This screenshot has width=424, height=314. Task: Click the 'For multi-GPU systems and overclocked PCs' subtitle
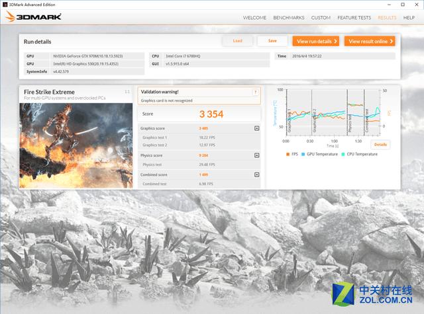pyautogui.click(x=65, y=98)
